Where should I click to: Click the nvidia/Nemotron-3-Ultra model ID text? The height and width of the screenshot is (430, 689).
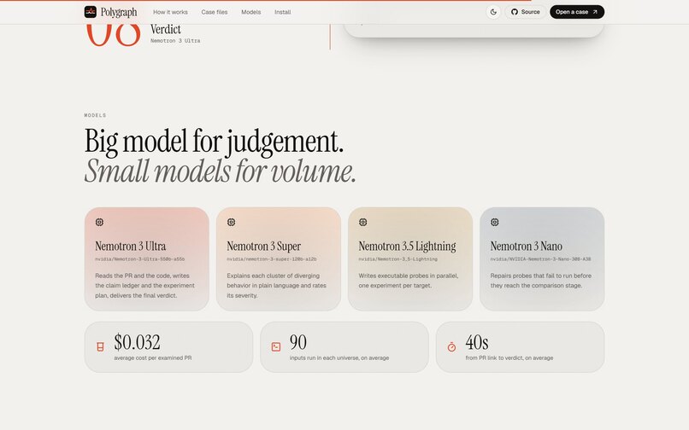click(139, 259)
